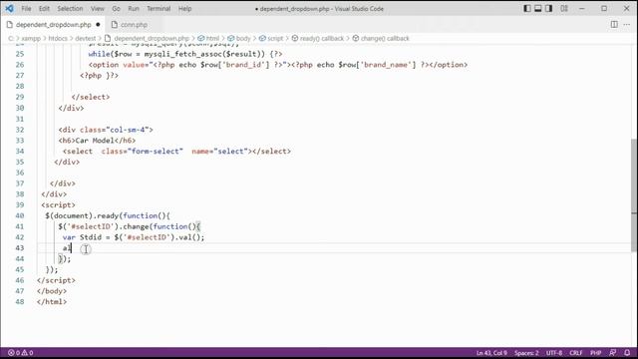Toggle the bottom panel layout icon
638x359 pixels.
538,8
